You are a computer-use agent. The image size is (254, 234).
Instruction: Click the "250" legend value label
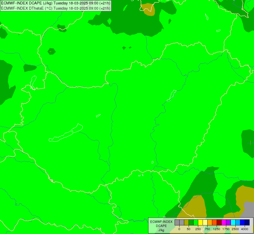click(x=198, y=229)
